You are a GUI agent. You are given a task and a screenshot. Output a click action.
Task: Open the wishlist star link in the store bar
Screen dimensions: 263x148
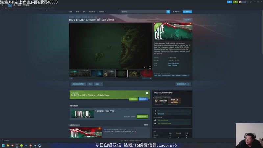click(177, 12)
